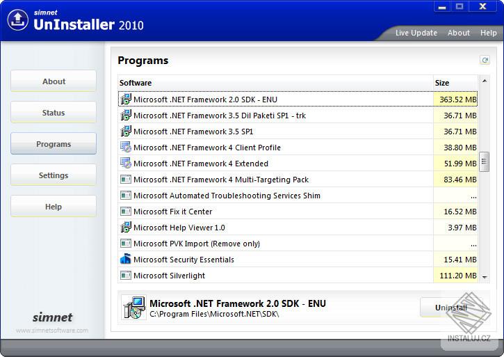
Task: Click scrollbar down arrow in programs list
Action: (x=485, y=277)
